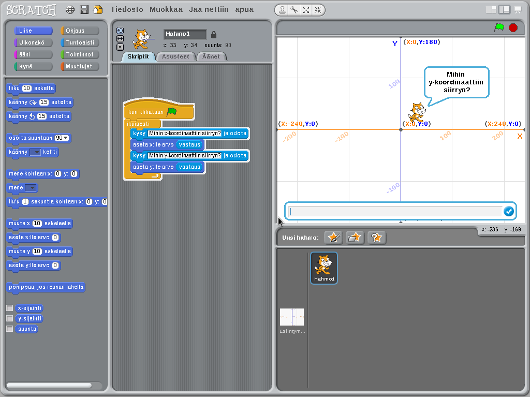
Task: Click the liiku 10 askelta block
Action: pyautogui.click(x=31, y=89)
